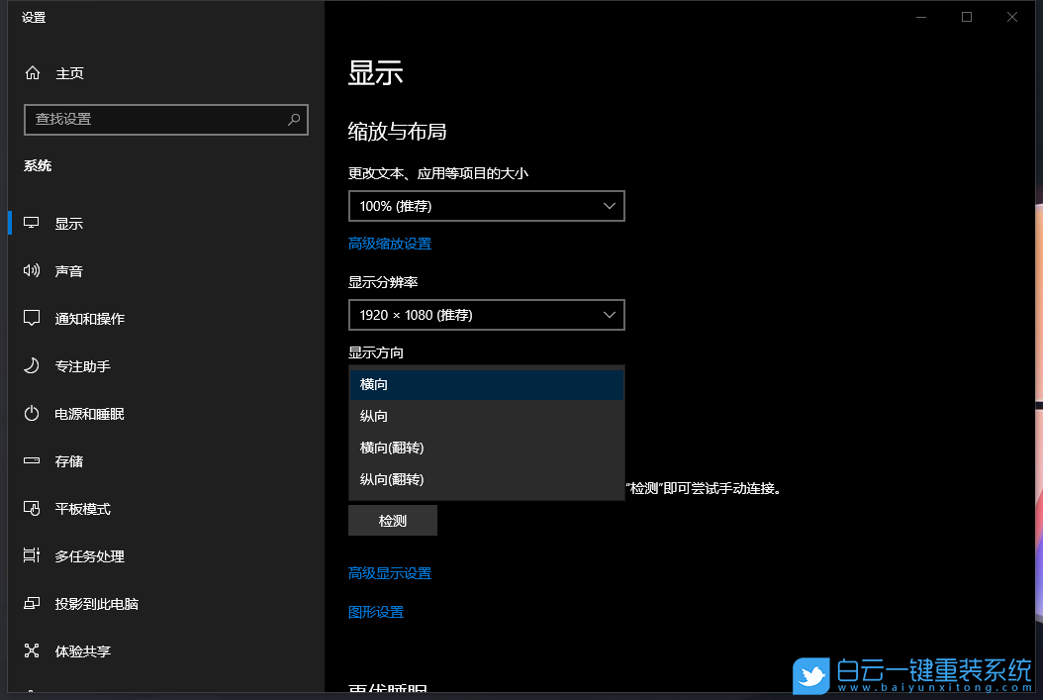Choose 横向(翻转) flipped landscape orientation
The width and height of the screenshot is (1043, 700).
pyautogui.click(x=391, y=447)
